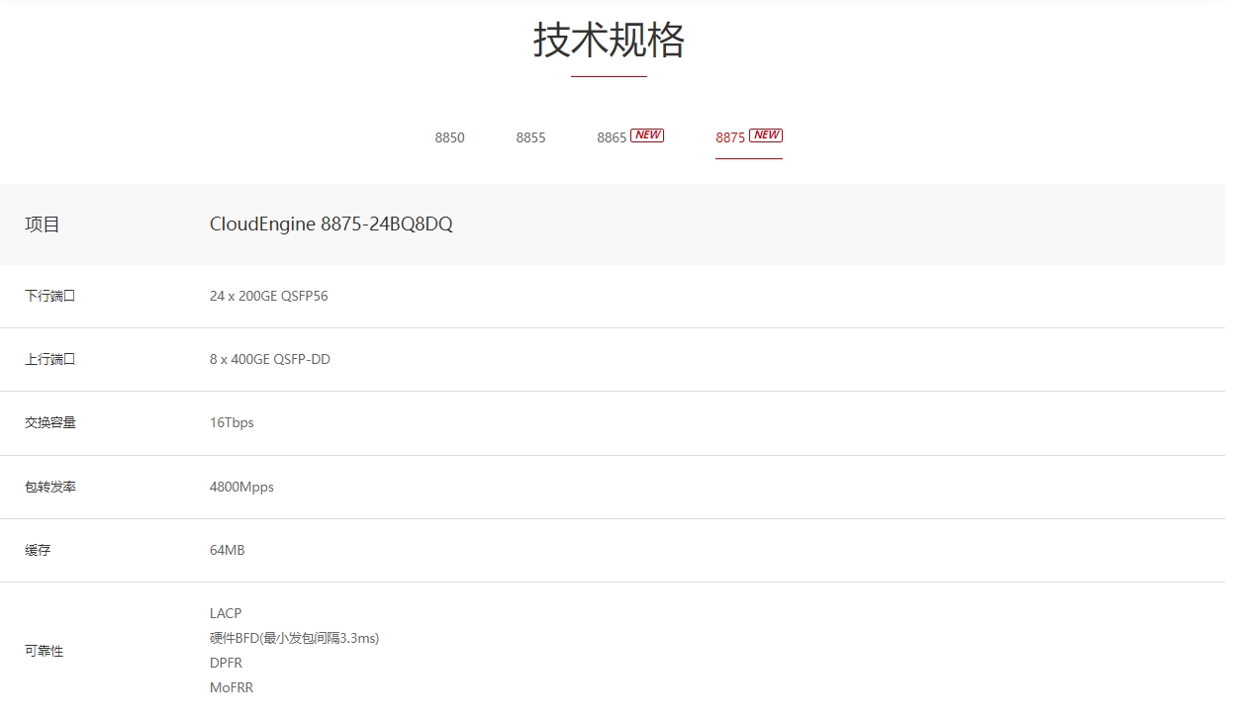Switch to the 8850 model tab
Image resolution: width=1234 pixels, height=719 pixels.
point(449,137)
